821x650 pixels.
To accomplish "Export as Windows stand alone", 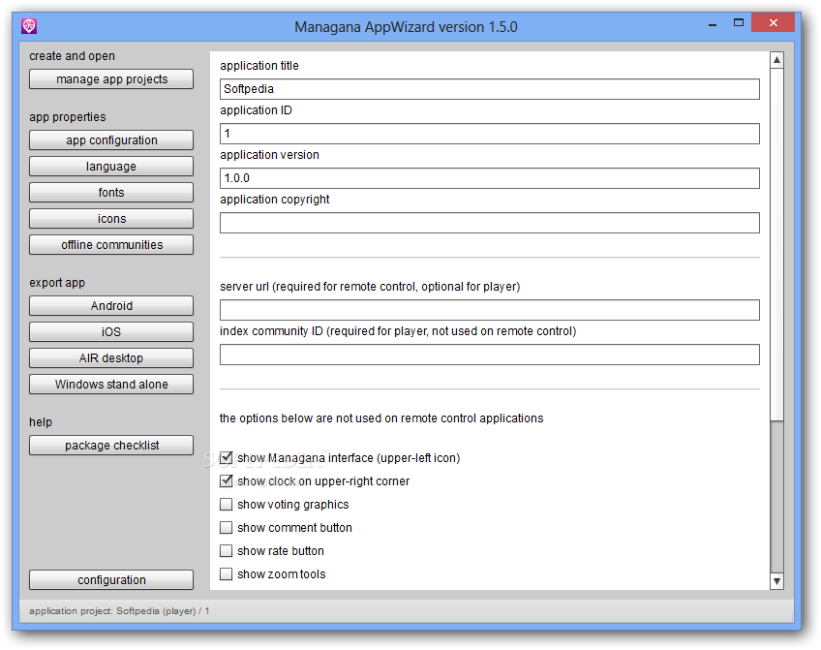I will (x=111, y=385).
